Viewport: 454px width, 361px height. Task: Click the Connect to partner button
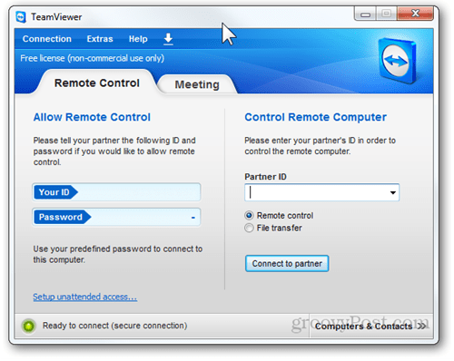click(287, 264)
